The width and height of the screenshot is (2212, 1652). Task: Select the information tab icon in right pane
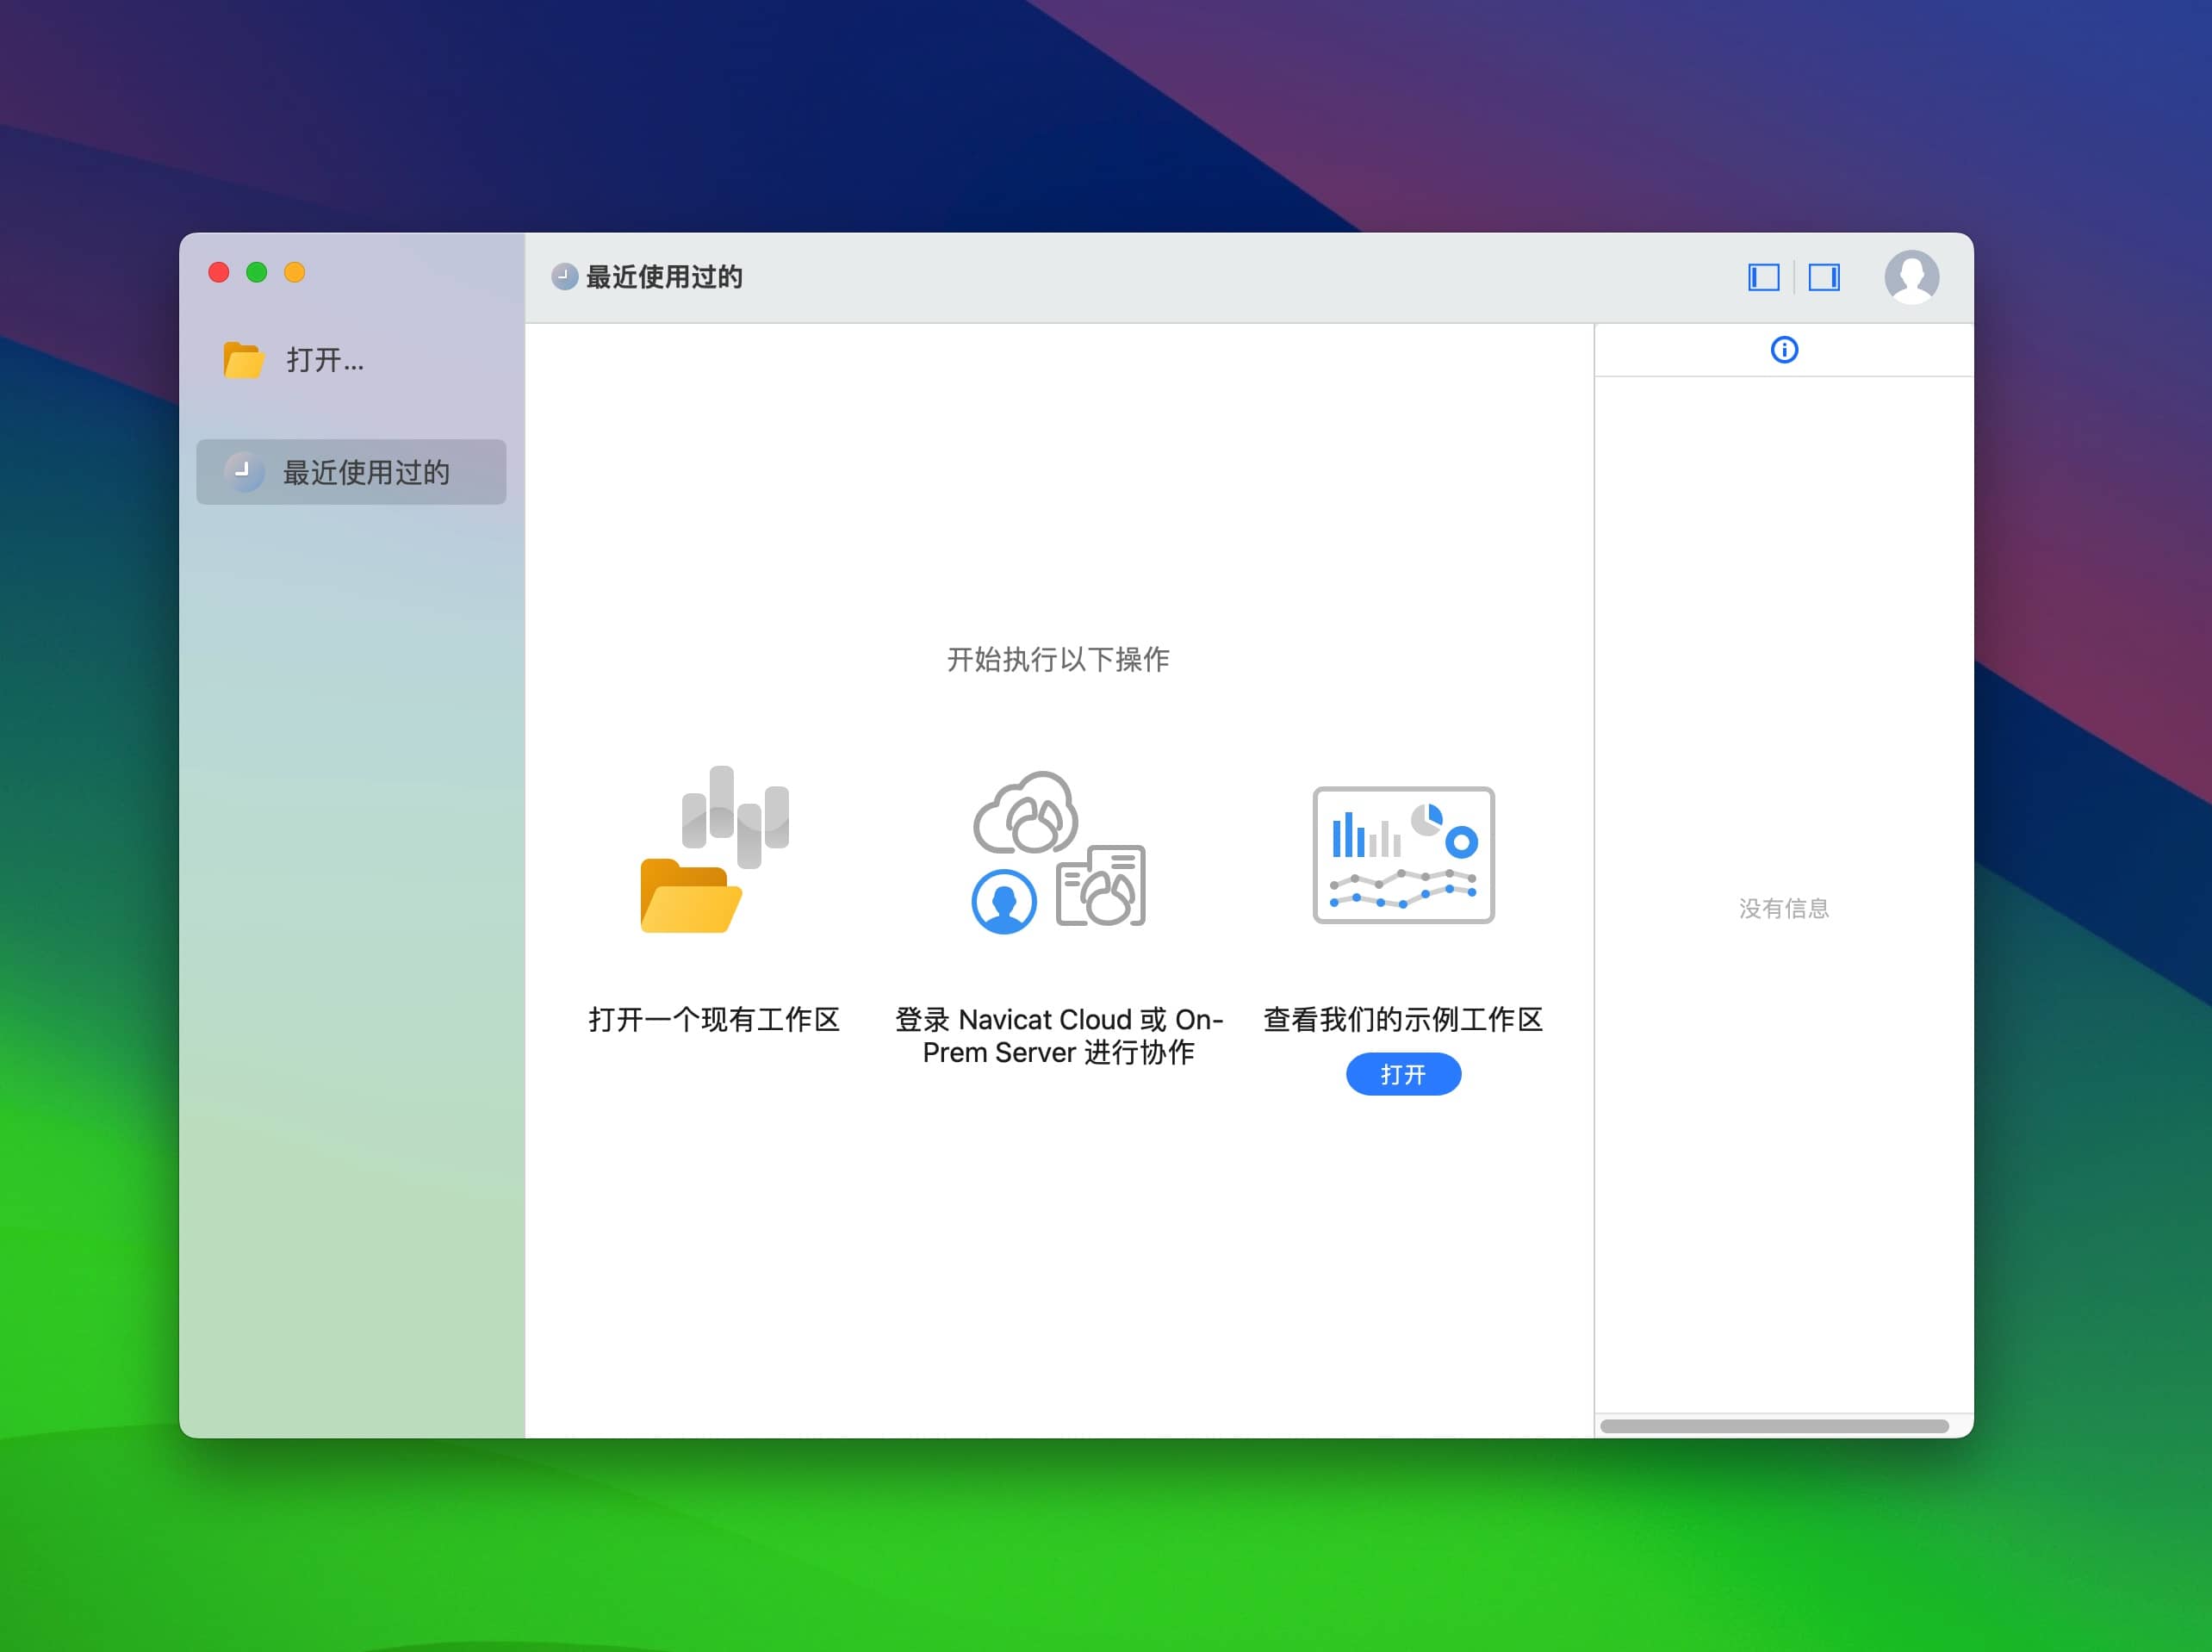pos(1784,350)
